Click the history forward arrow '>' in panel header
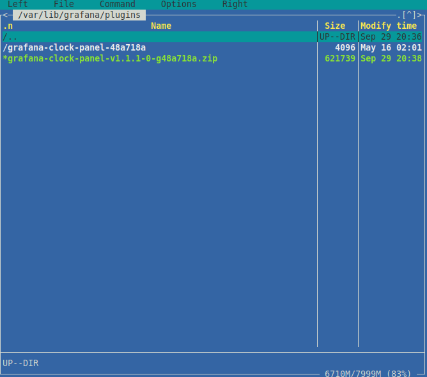 tap(419, 15)
